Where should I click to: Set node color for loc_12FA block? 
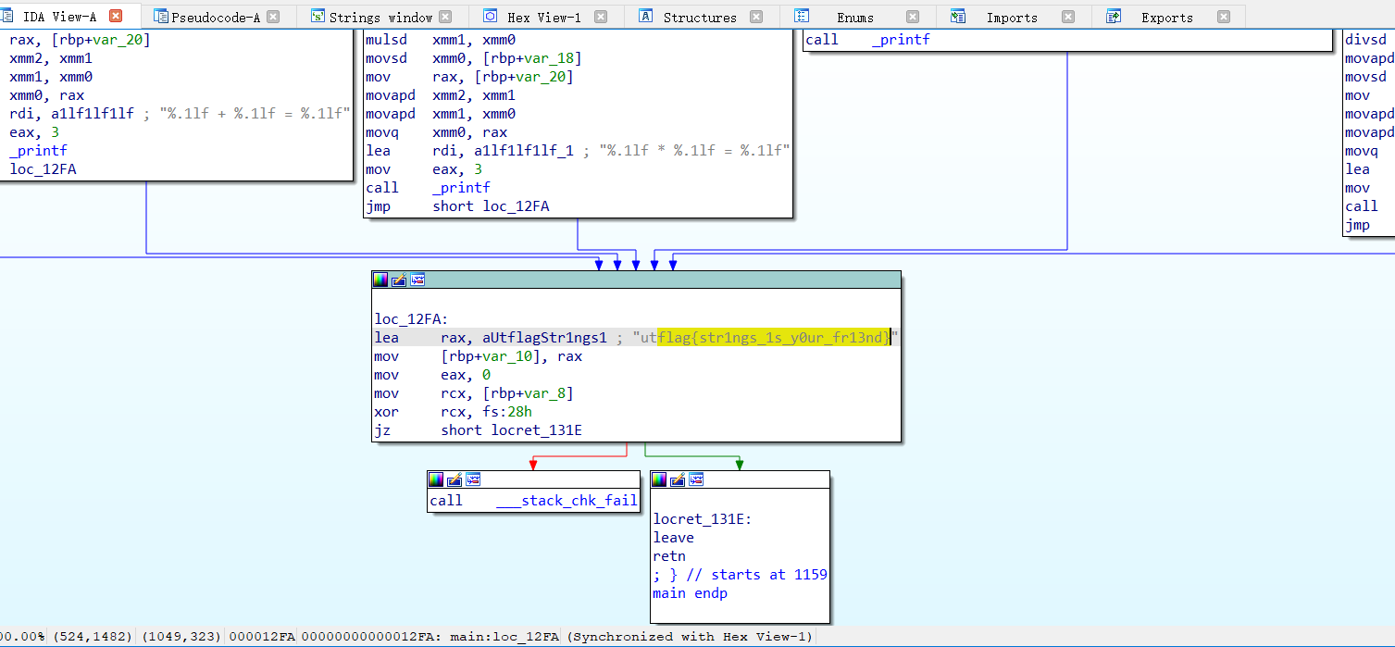point(380,280)
